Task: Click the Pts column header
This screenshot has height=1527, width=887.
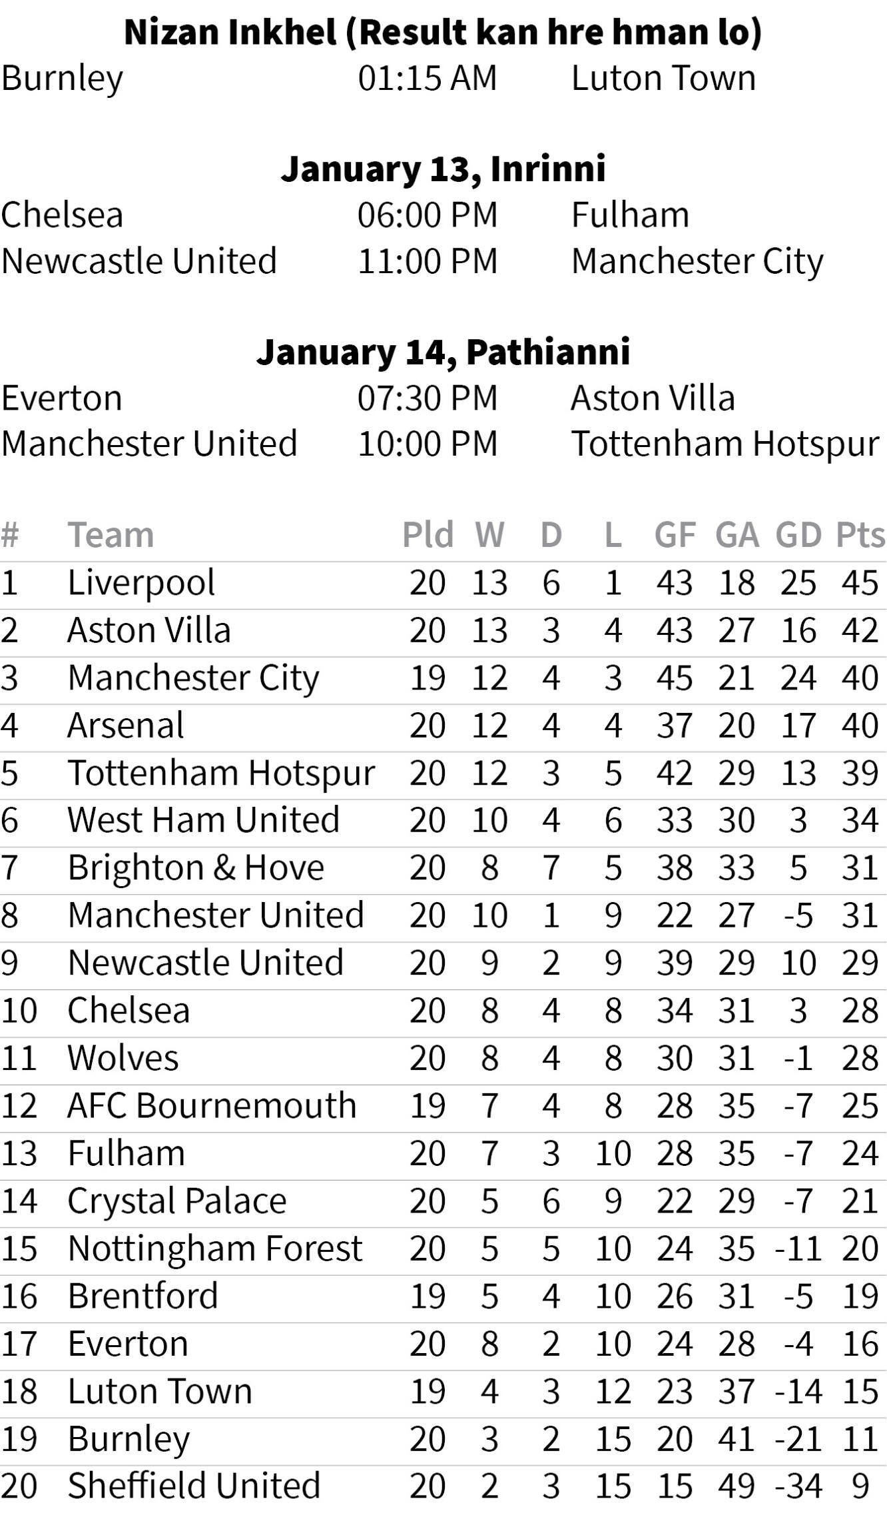Action: pyautogui.click(x=860, y=535)
